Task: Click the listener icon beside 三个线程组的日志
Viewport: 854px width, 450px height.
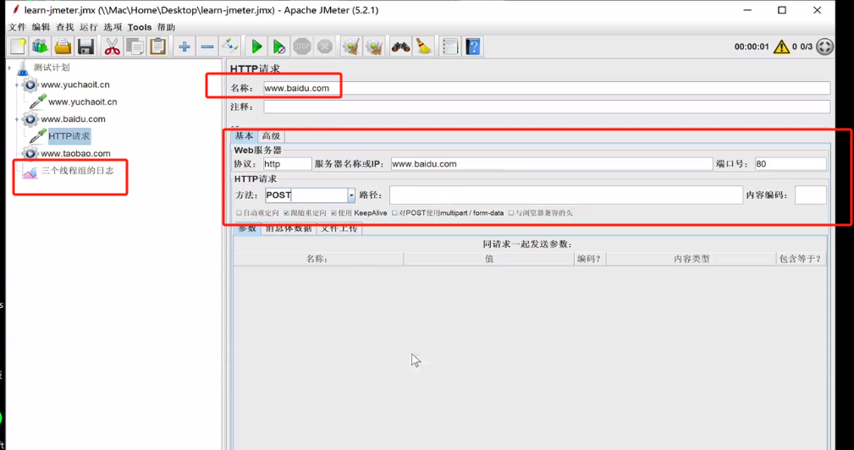Action: coord(30,172)
